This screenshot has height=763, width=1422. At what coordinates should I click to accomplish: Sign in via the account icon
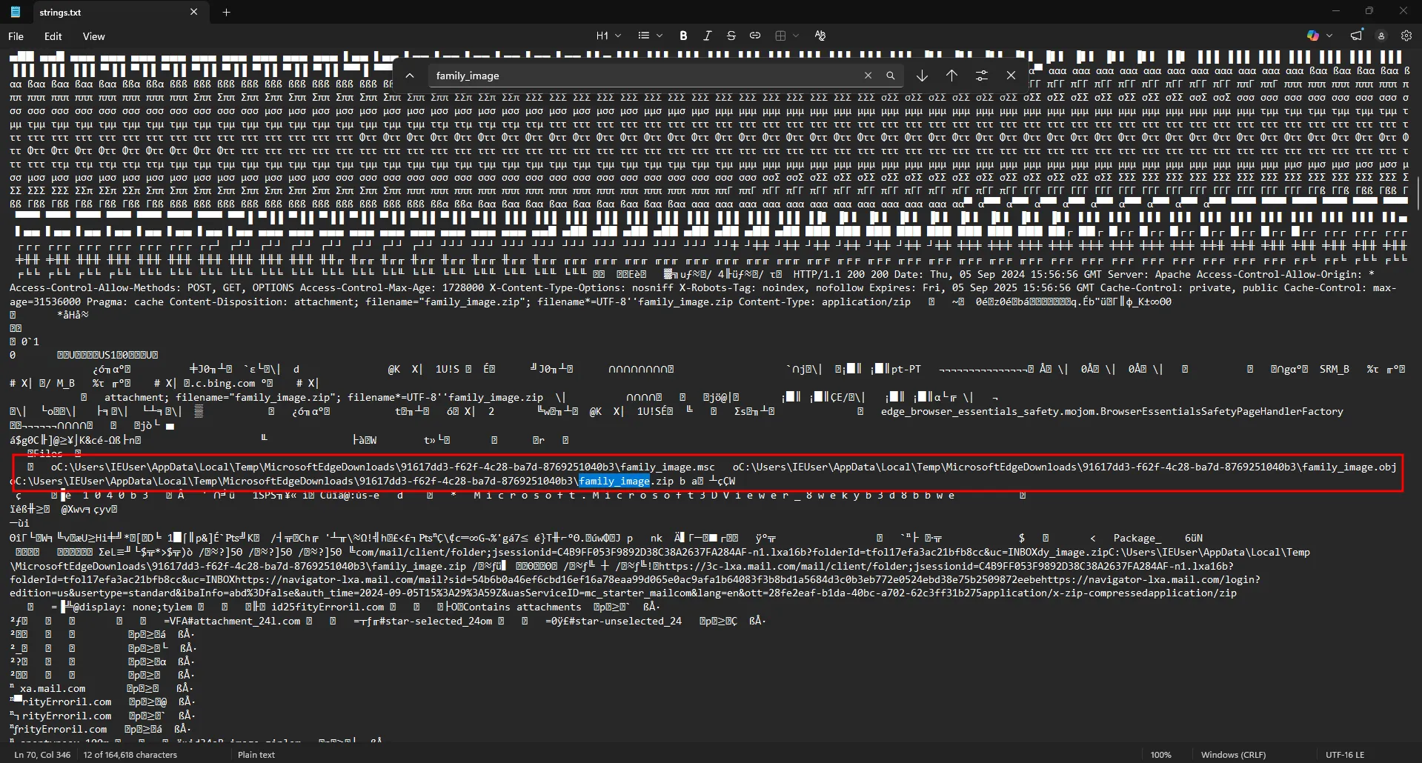tap(1381, 35)
